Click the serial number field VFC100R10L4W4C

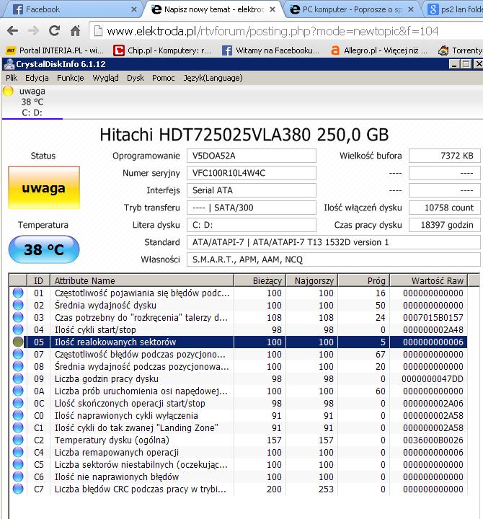(x=252, y=173)
